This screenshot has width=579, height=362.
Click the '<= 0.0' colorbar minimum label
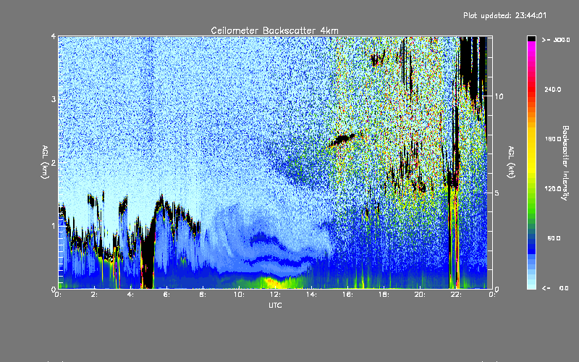click(x=556, y=288)
